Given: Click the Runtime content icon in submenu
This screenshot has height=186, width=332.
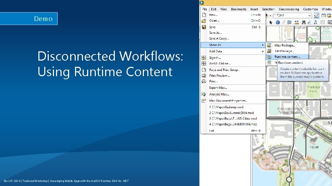Looking at the screenshot, I should pos(269,57).
